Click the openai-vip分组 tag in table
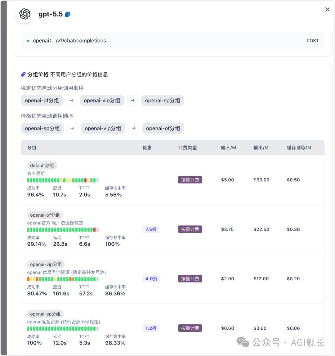 pyautogui.click(x=46, y=264)
